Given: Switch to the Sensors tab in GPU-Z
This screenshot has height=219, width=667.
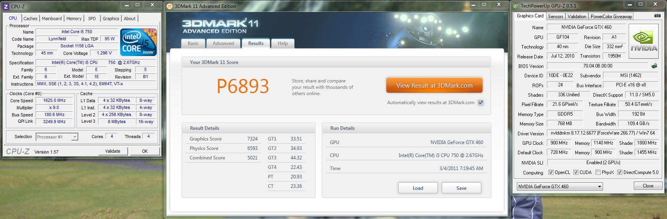Looking at the screenshot, I should [556, 17].
